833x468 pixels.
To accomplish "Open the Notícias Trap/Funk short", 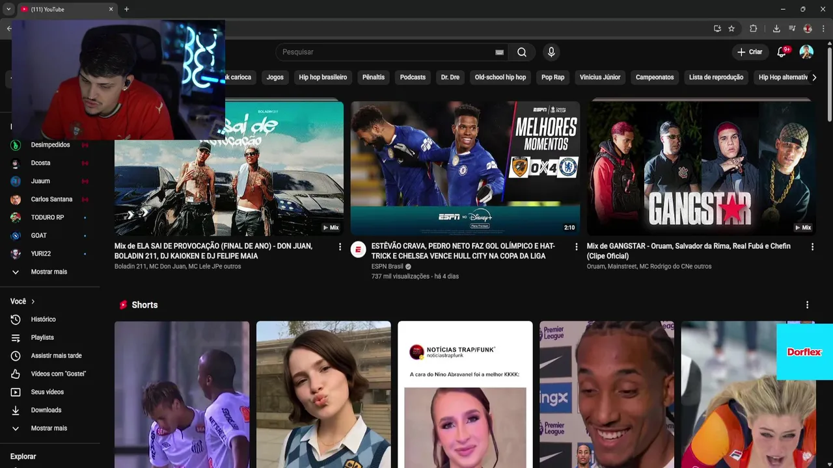I will tap(465, 395).
